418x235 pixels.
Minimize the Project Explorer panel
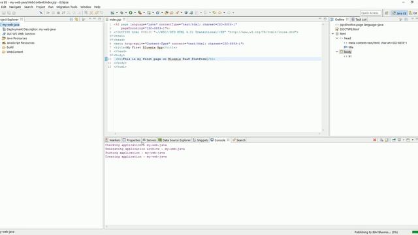pyautogui.click(x=94, y=19)
